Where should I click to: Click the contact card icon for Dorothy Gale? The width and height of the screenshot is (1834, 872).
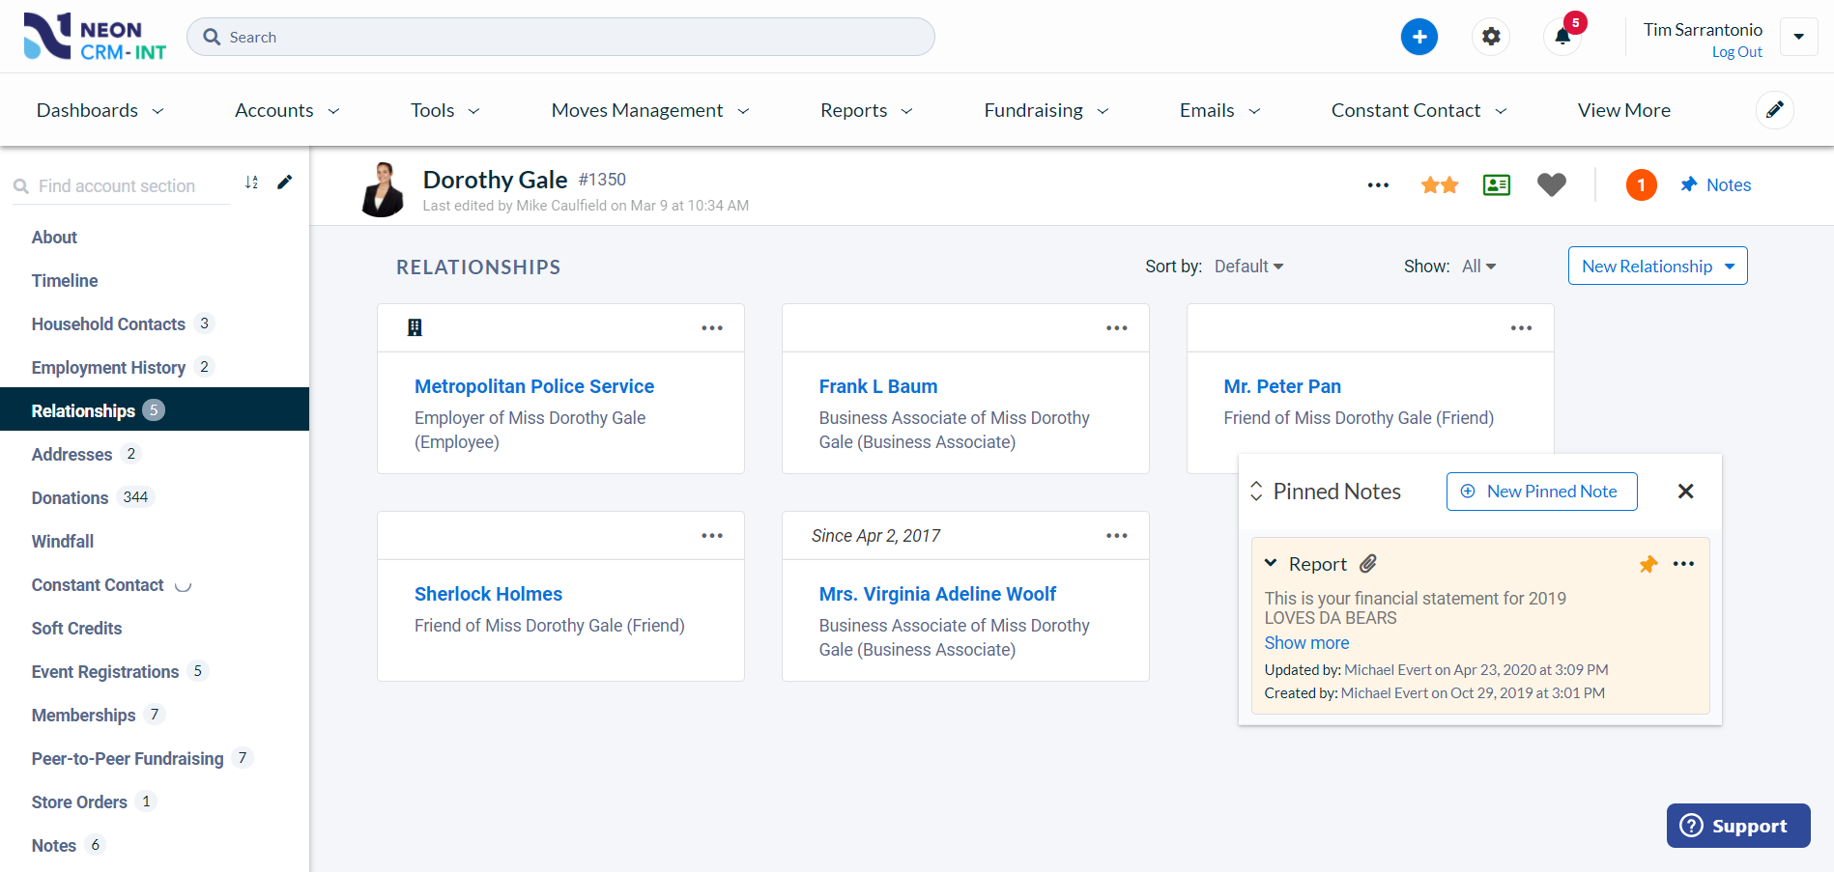pos(1496,184)
